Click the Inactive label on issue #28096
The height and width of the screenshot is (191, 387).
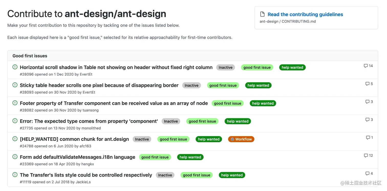click(x=225, y=67)
